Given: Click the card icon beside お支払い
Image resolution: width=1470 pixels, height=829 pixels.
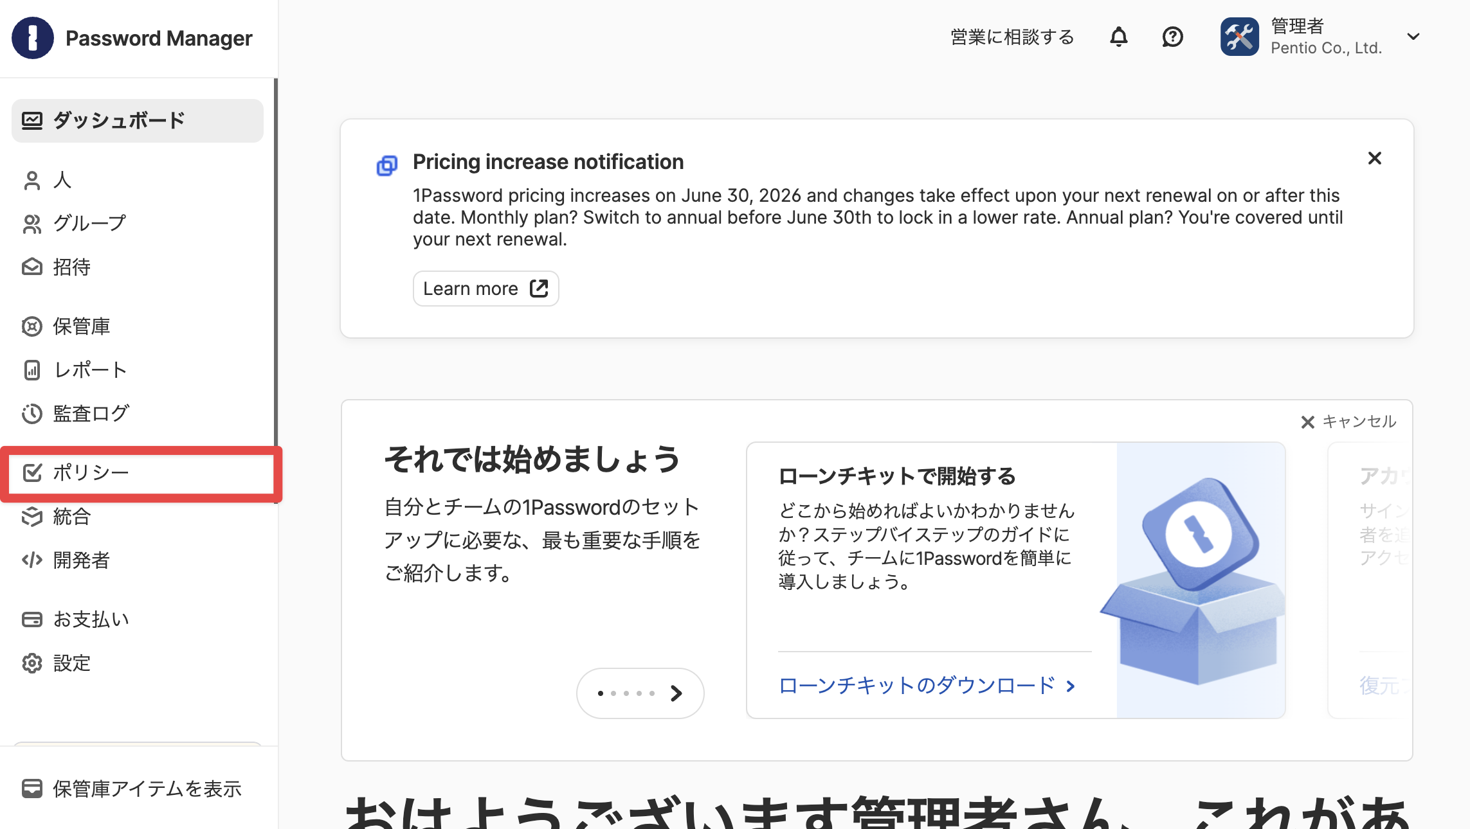Looking at the screenshot, I should coord(32,619).
